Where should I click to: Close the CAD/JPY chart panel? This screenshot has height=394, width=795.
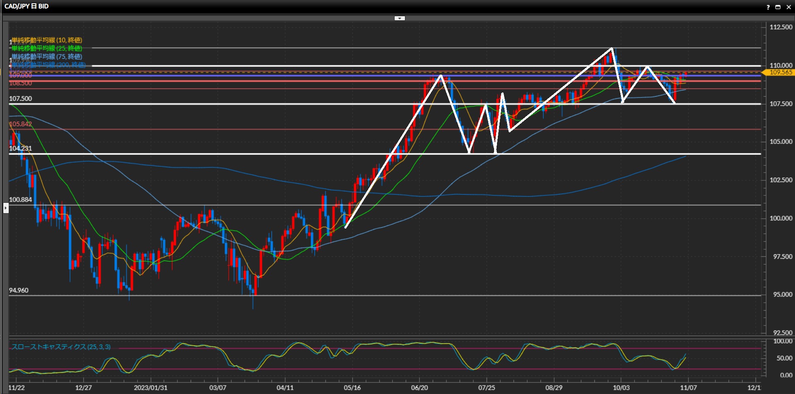(x=788, y=7)
